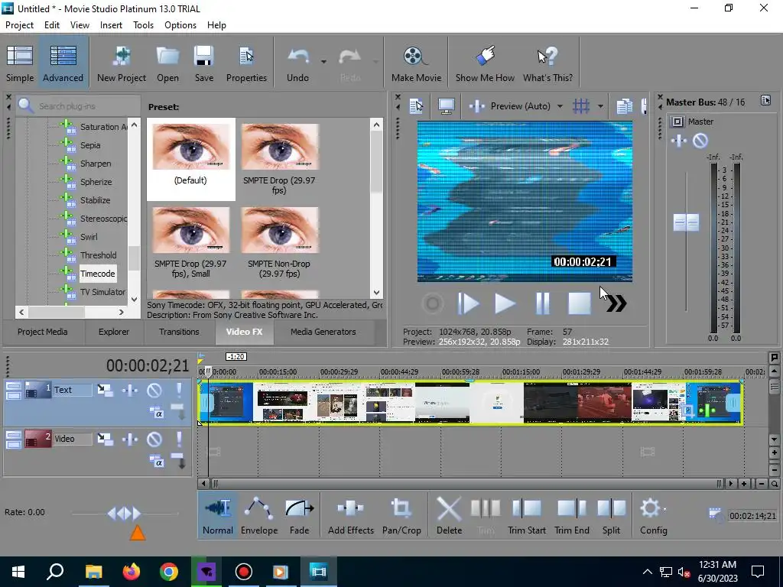This screenshot has height=587, width=783.
Task: Open the Options menu
Action: click(180, 25)
